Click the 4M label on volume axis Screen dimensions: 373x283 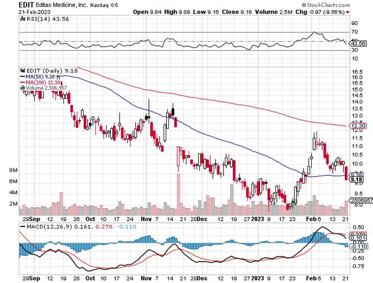click(x=13, y=193)
